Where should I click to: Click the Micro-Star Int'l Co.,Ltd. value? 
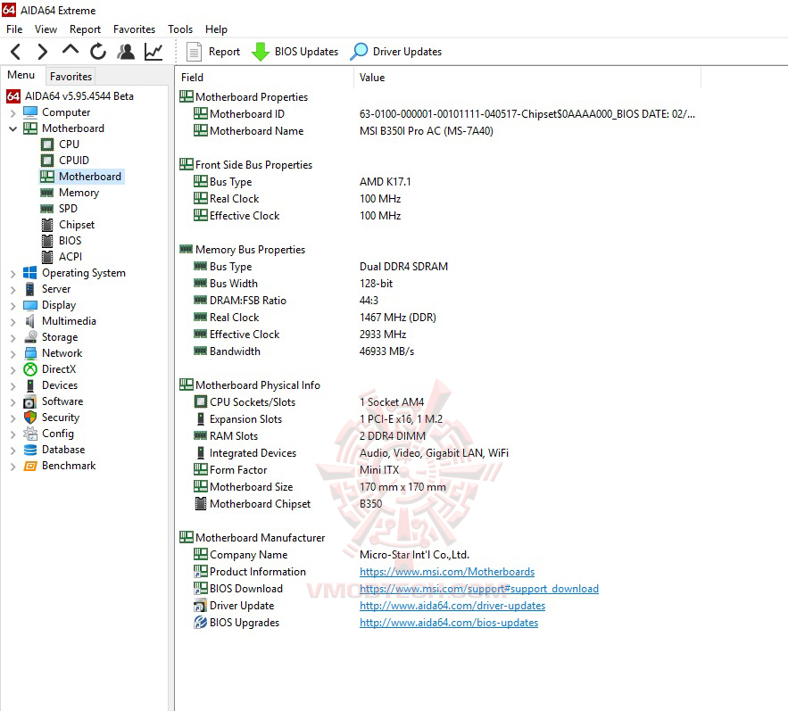tap(414, 555)
